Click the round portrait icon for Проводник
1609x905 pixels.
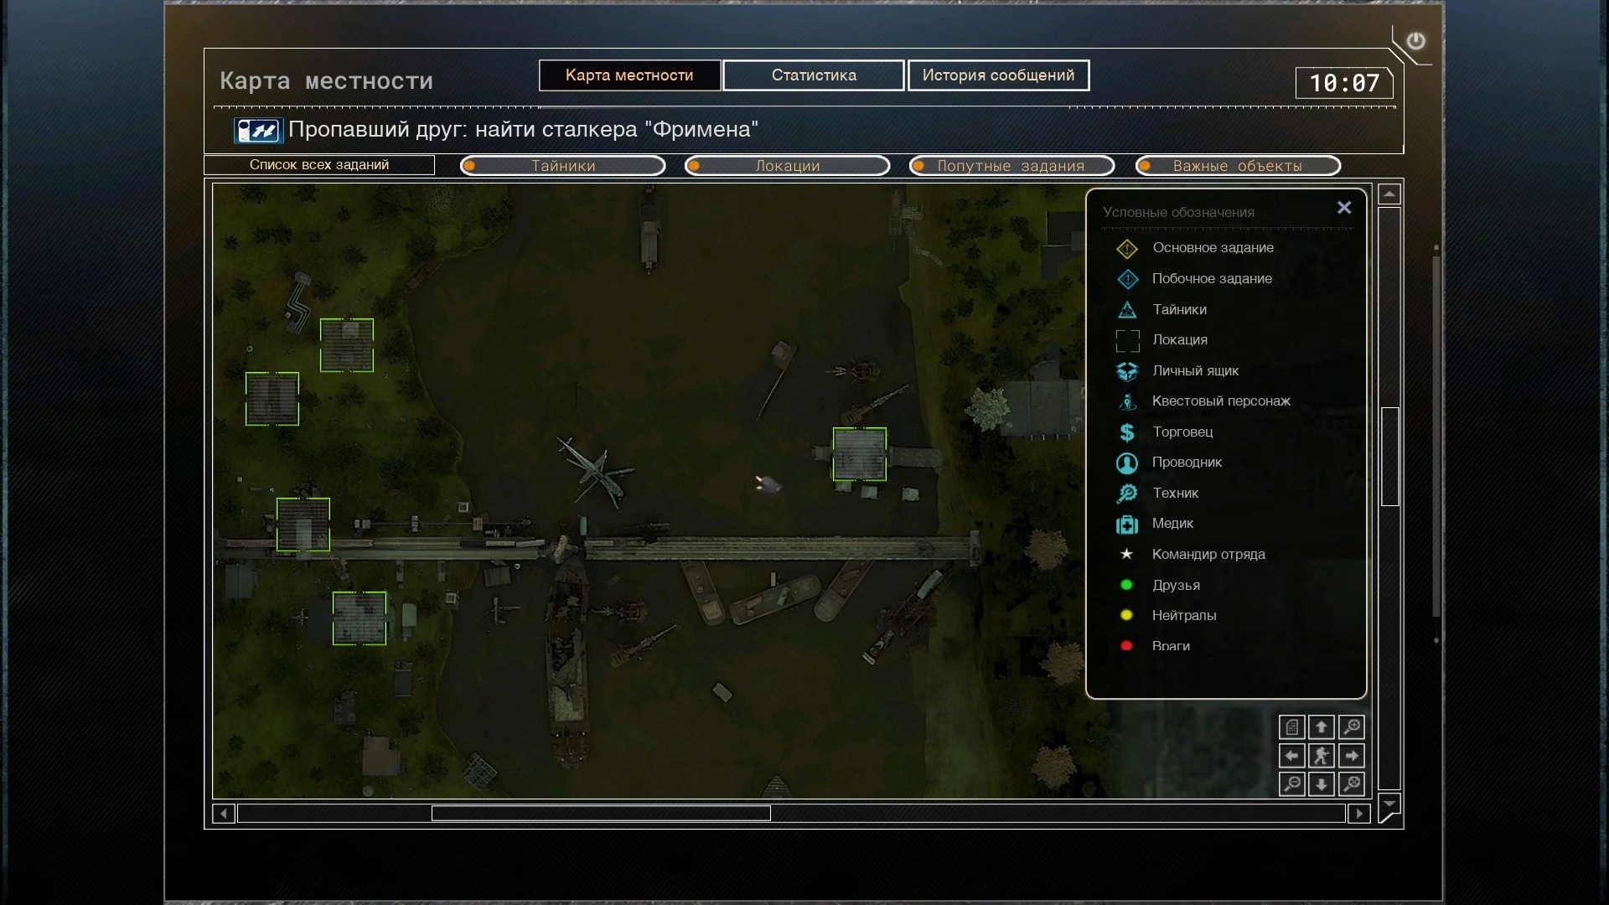(1127, 463)
